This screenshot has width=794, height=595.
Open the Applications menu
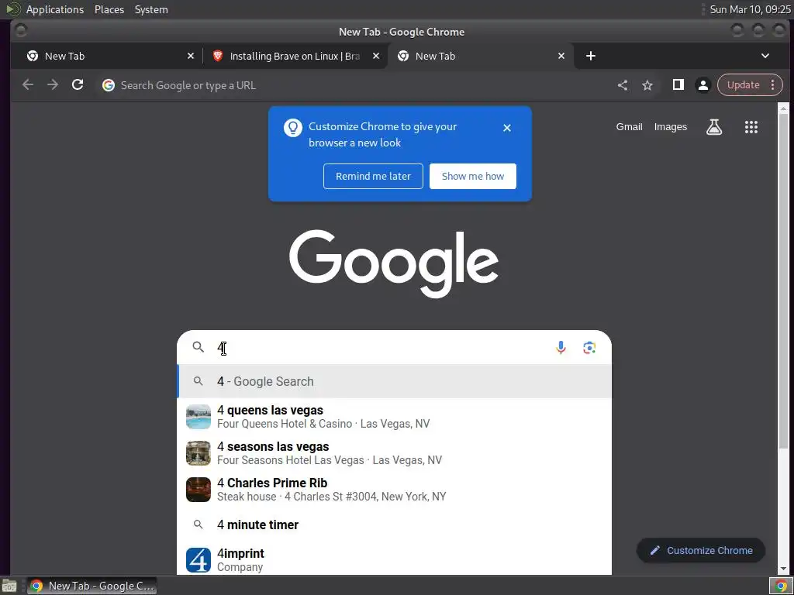click(55, 9)
